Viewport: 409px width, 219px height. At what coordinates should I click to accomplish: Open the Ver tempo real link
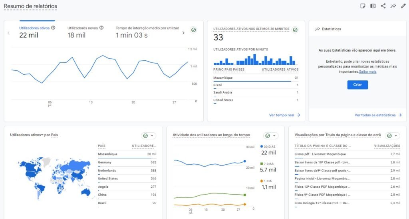(284, 115)
